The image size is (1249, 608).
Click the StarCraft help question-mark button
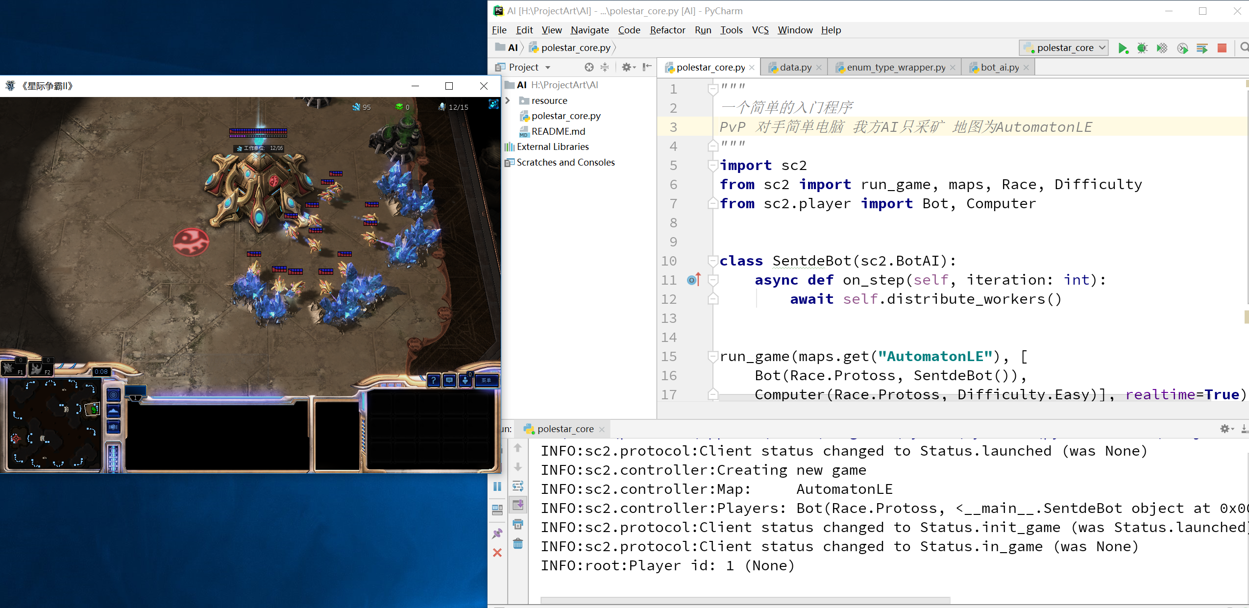pos(433,380)
